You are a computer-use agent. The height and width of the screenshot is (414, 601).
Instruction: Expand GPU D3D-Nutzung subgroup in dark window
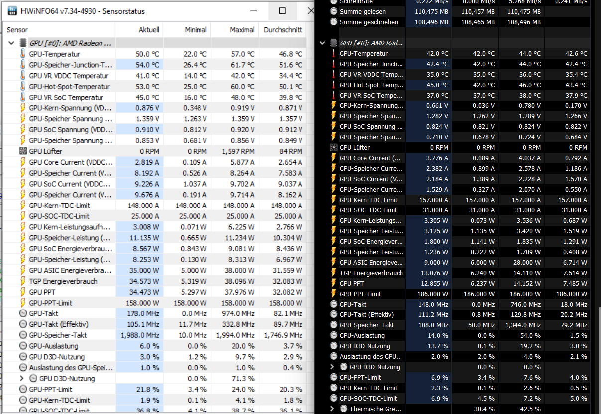point(332,367)
